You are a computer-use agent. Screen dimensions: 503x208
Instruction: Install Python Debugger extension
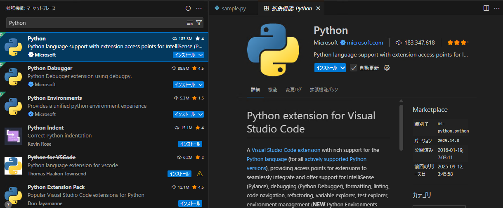[185, 85]
